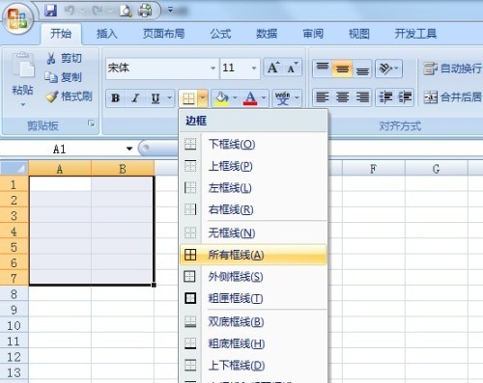This screenshot has height=383, width=483.
Task: Switch to the 开发工具 tab
Action: click(415, 34)
